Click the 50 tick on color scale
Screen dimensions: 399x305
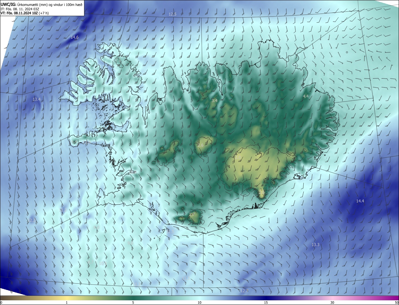click(397, 303)
